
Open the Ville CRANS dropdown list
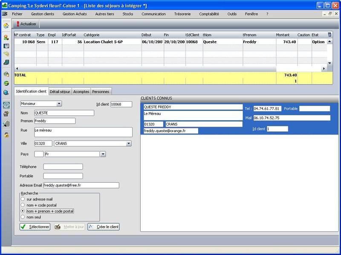pos(129,144)
